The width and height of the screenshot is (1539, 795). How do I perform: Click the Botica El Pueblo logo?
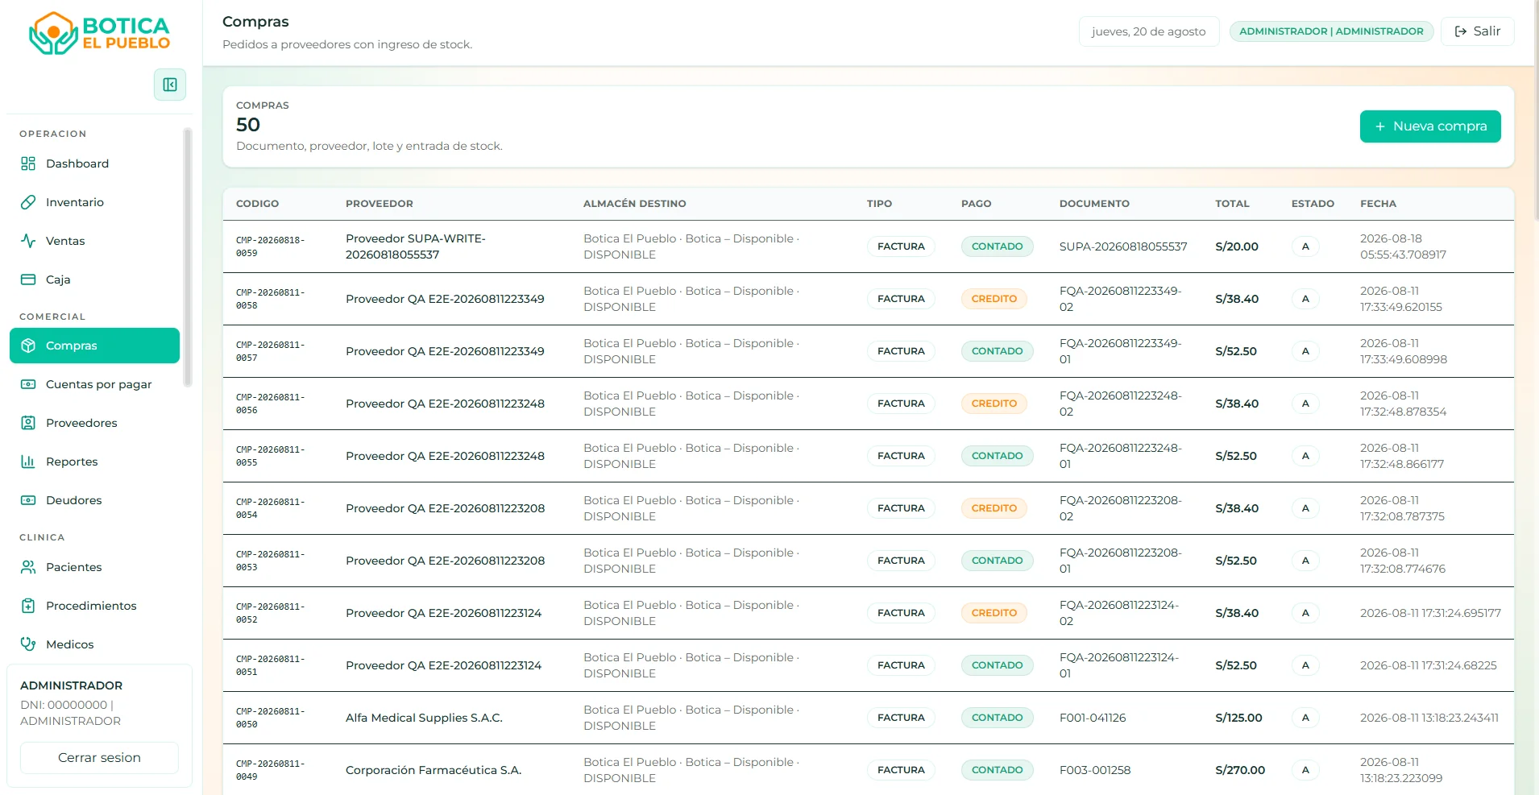[x=99, y=33]
